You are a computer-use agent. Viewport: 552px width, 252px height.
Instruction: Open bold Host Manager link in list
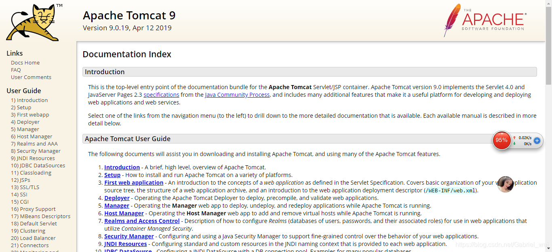click(x=124, y=213)
